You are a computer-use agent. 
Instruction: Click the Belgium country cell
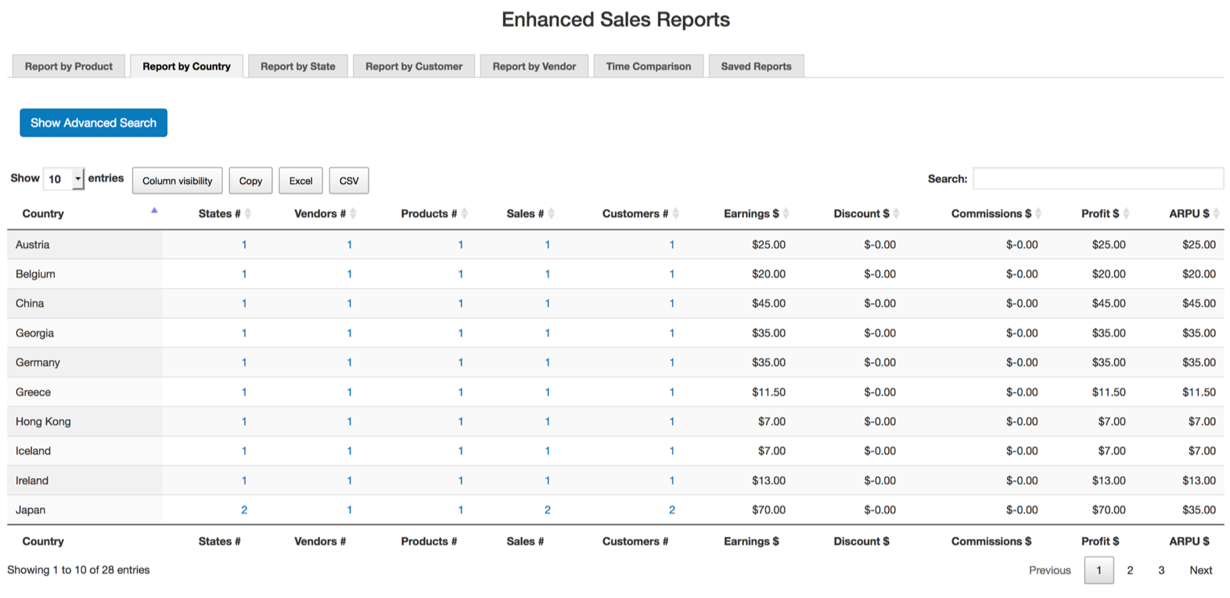click(x=85, y=274)
